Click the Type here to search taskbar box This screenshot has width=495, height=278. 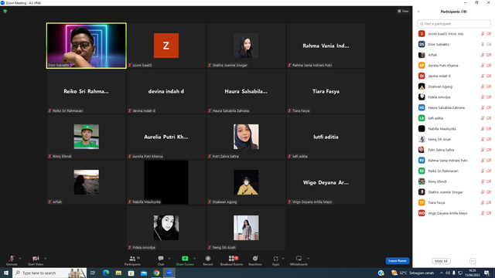[49, 273]
